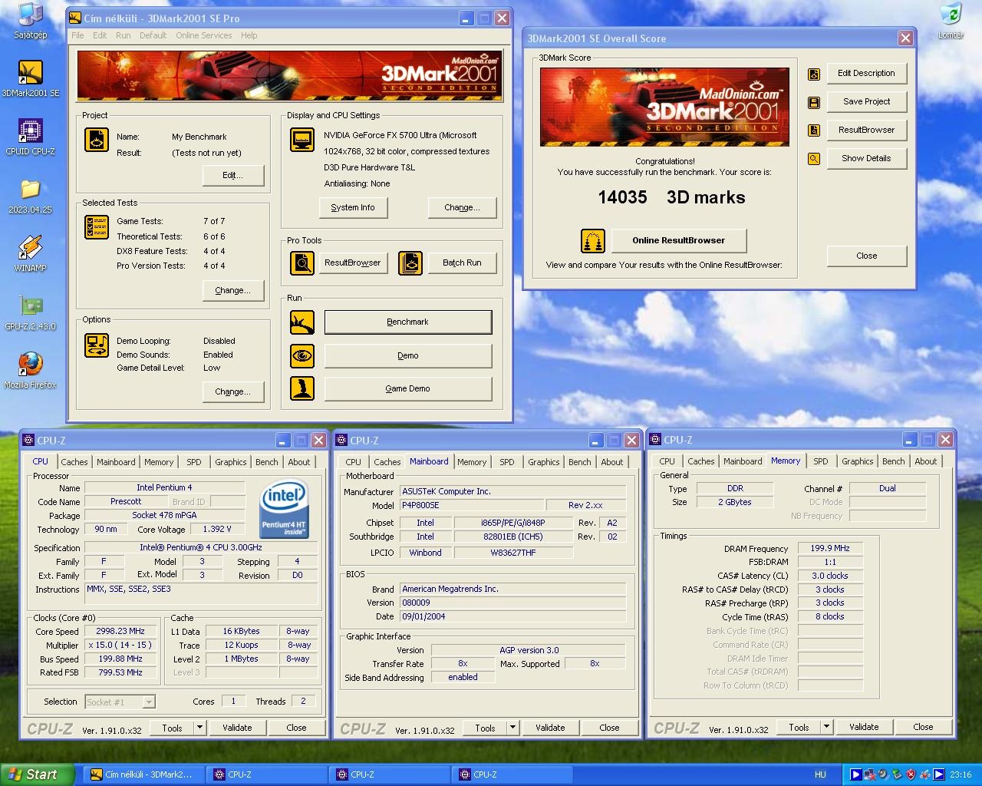Open the Lomtár recycle bin icon
Viewport: 982px width, 786px height.
pyautogui.click(x=951, y=20)
